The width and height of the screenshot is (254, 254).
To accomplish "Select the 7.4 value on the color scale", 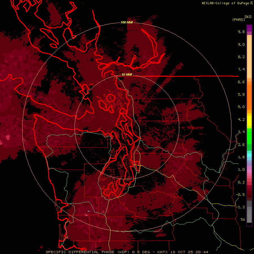I will coord(241,69).
